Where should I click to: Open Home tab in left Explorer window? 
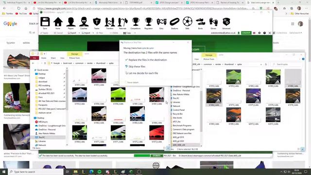(44, 58)
